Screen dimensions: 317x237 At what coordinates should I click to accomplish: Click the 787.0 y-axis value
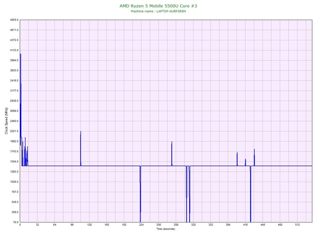tap(15, 192)
